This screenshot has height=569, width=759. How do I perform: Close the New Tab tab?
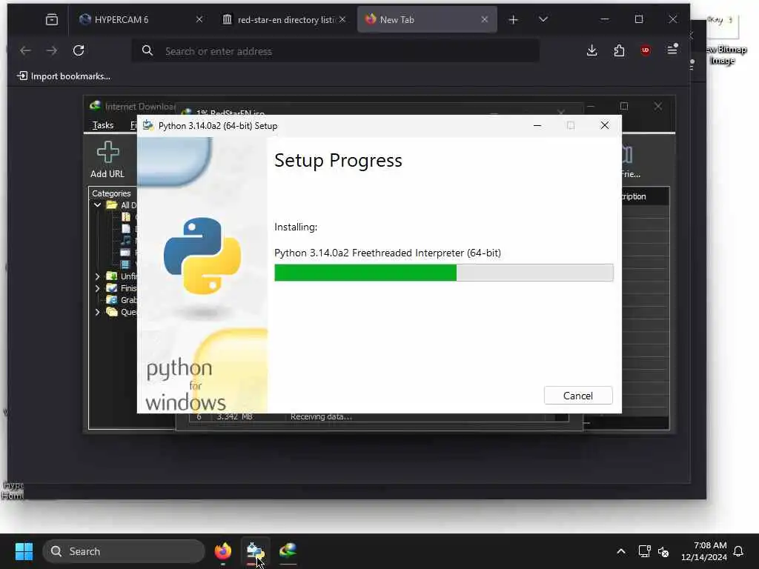[x=485, y=19]
